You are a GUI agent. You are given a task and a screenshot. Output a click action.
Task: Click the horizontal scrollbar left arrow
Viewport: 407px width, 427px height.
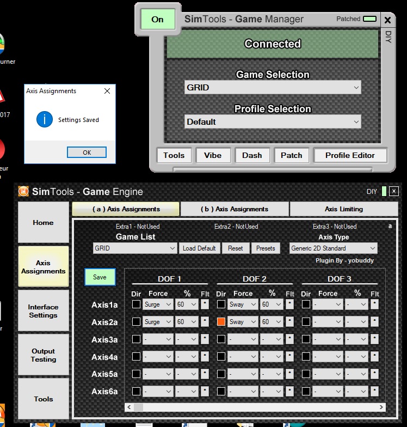coord(129,407)
